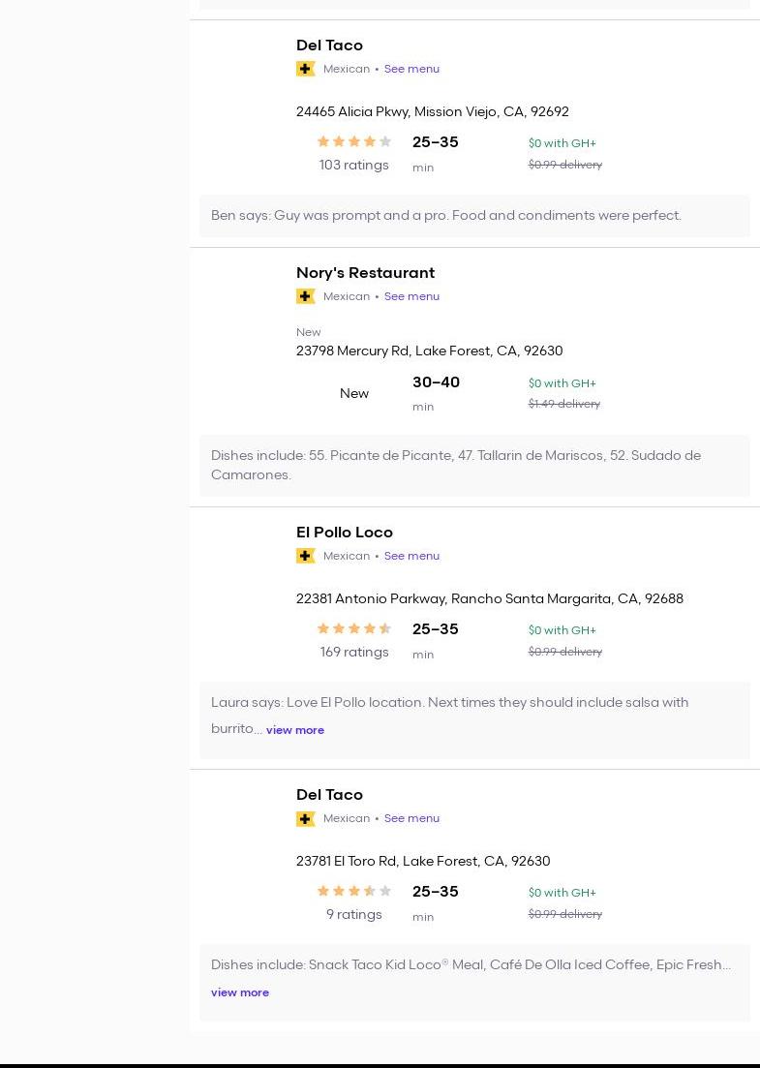Click the star rating above 9 ratings
The height and width of the screenshot is (1068, 760).
coord(354,891)
